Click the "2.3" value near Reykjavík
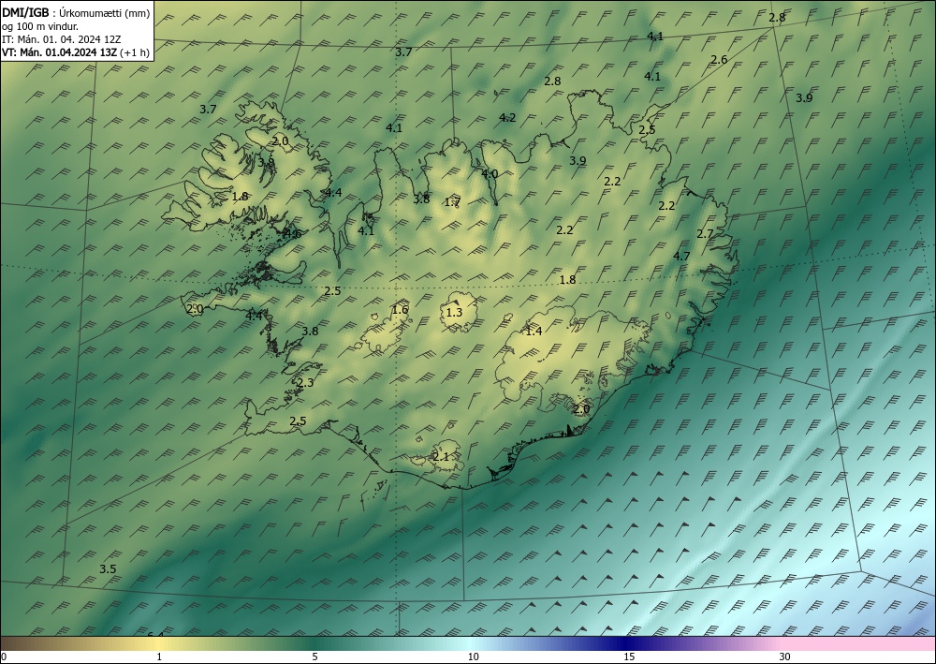 tap(305, 383)
